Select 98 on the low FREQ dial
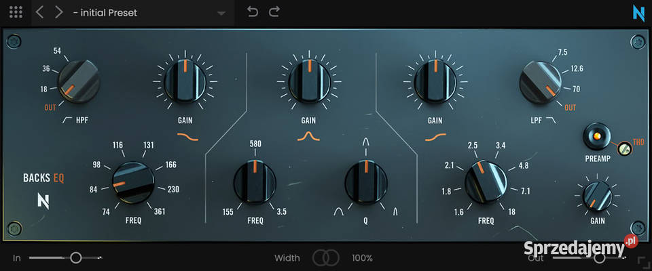Viewport: 652px width, 271px height. [97, 165]
